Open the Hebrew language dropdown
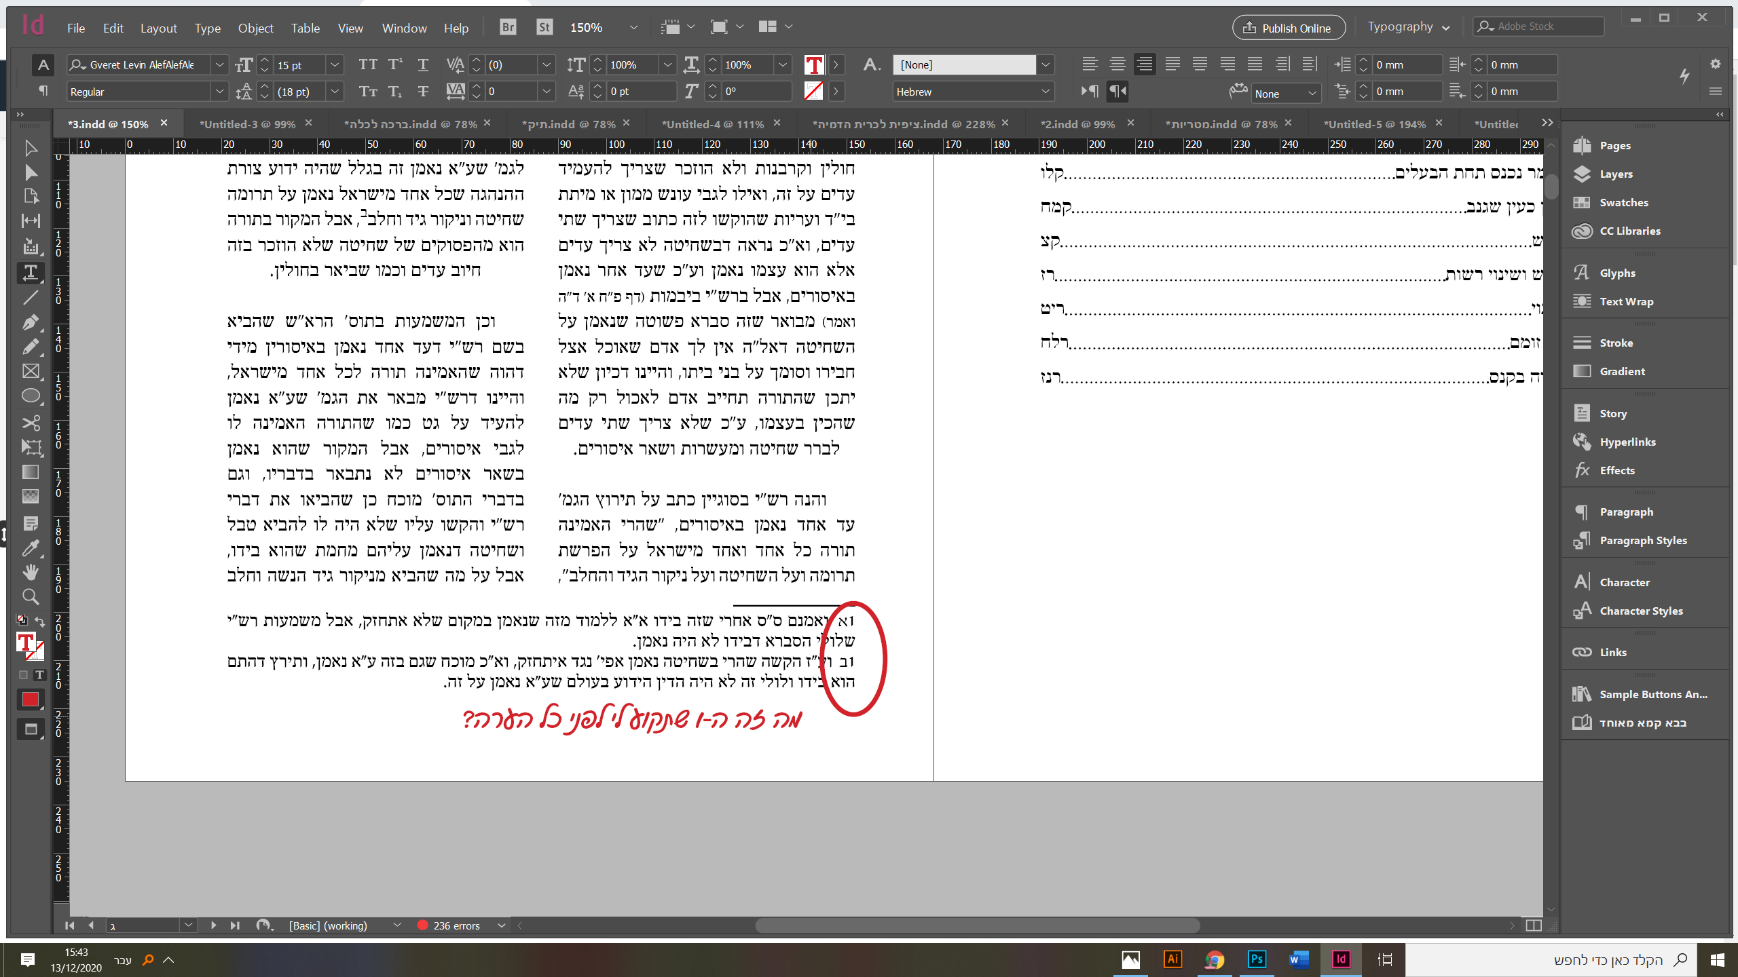This screenshot has height=977, width=1738. pyautogui.click(x=1045, y=92)
